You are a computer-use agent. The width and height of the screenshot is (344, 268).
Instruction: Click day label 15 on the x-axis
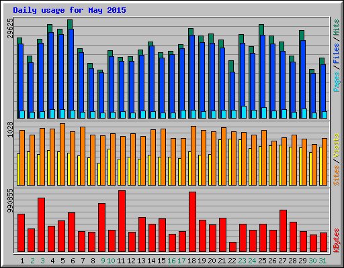point(161,261)
